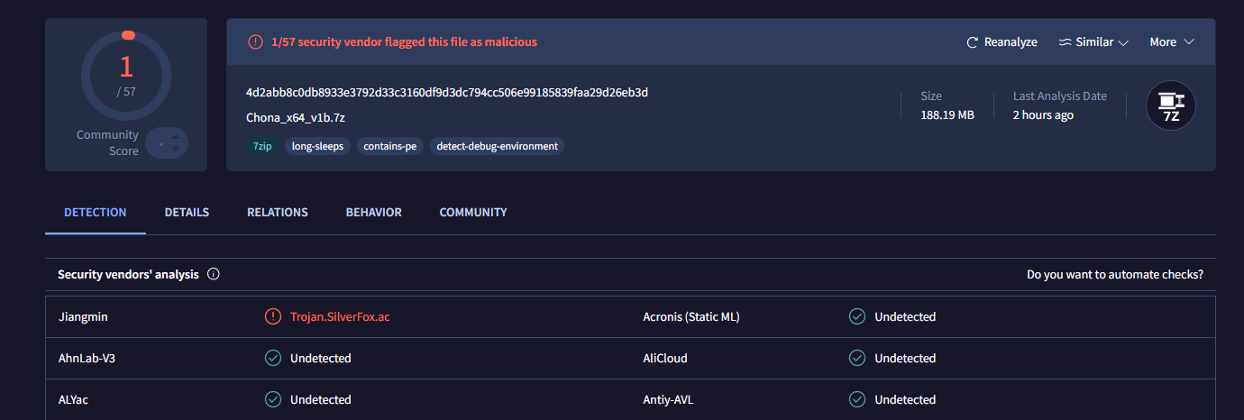Open the Behavior tab
1244x420 pixels.
(373, 213)
